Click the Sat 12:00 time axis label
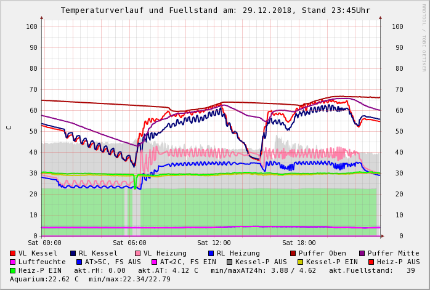The image size is (430, 290). click(x=214, y=243)
